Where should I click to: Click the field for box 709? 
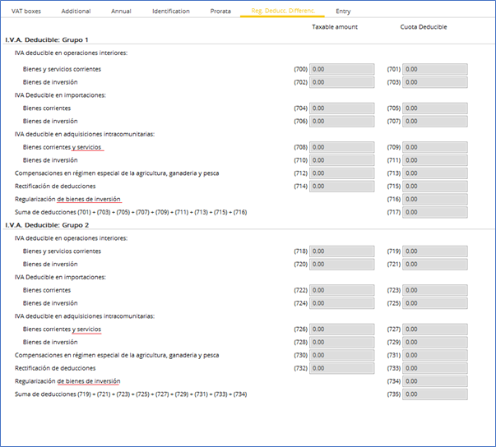(435, 147)
